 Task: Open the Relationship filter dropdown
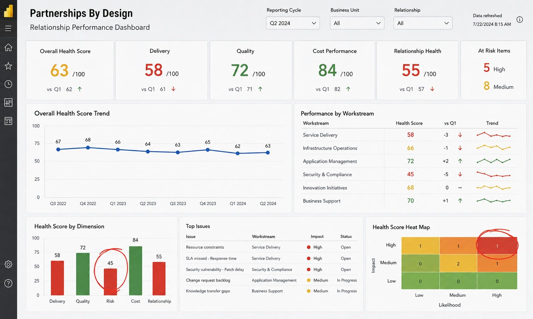coord(423,23)
